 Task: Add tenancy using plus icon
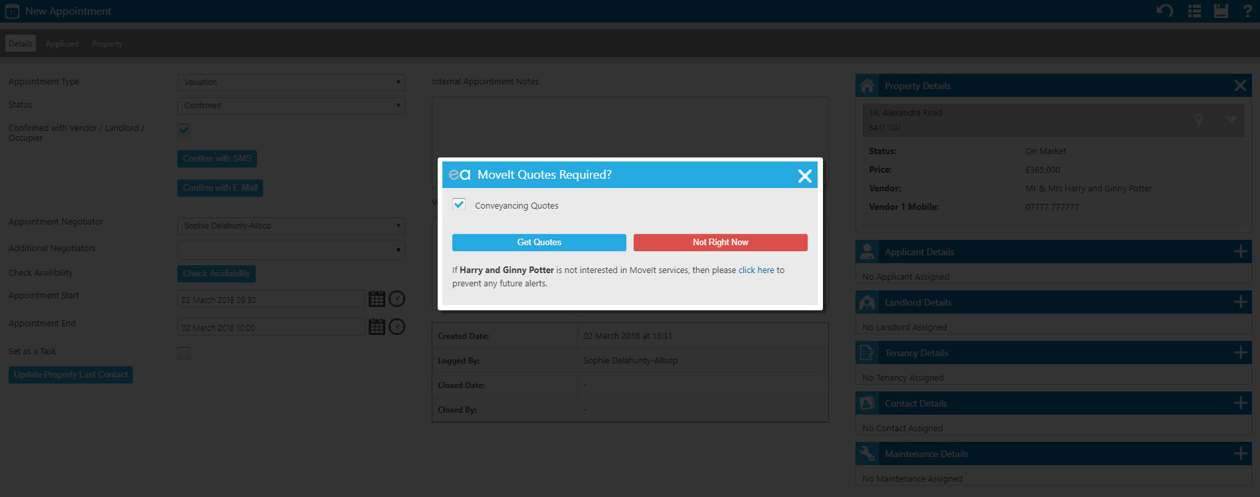click(1240, 353)
